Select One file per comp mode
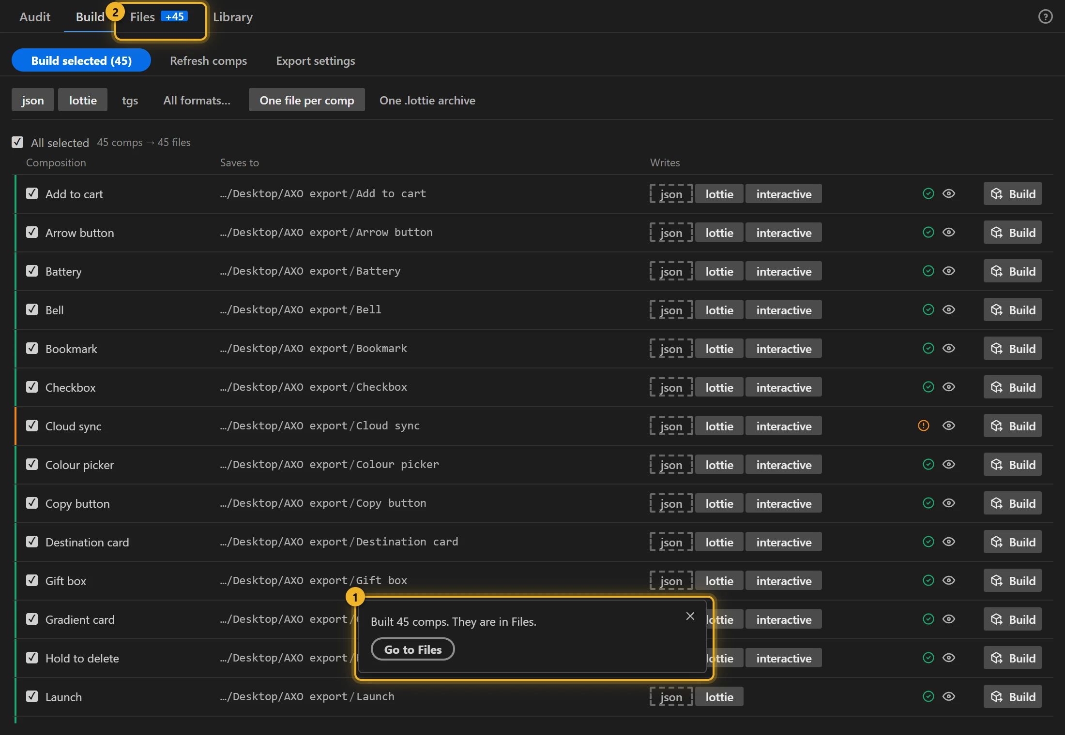Screen dimensions: 1065x735 click(x=307, y=100)
